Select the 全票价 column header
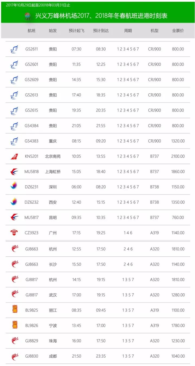This screenshot has width=195, height=366. pos(178,31)
